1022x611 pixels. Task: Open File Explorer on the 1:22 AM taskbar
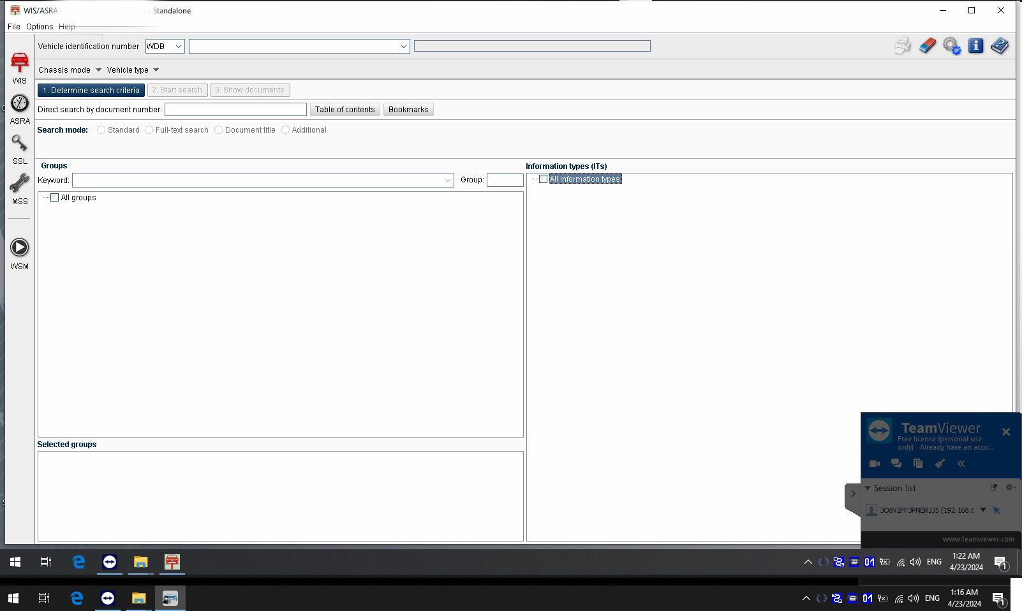[140, 562]
